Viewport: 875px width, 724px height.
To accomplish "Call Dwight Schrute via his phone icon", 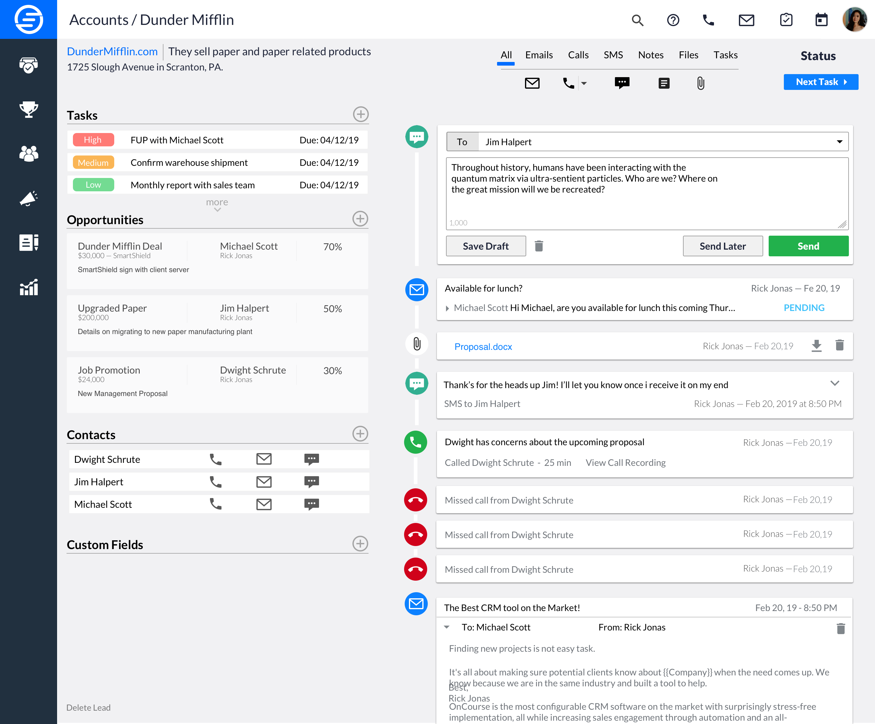I will tap(215, 459).
